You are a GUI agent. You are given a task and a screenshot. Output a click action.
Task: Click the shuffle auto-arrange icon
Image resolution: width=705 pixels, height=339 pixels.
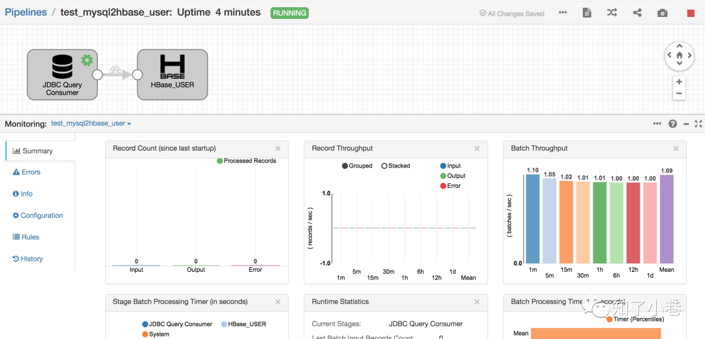612,12
